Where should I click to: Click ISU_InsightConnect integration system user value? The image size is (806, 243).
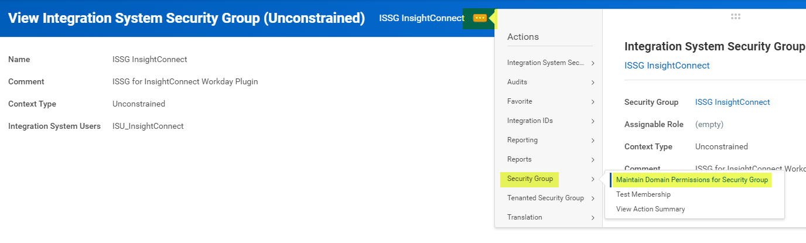[148, 126]
